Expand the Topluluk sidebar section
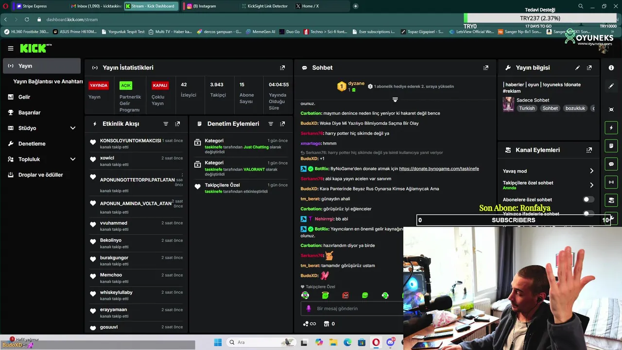The image size is (622, 350). (73, 159)
